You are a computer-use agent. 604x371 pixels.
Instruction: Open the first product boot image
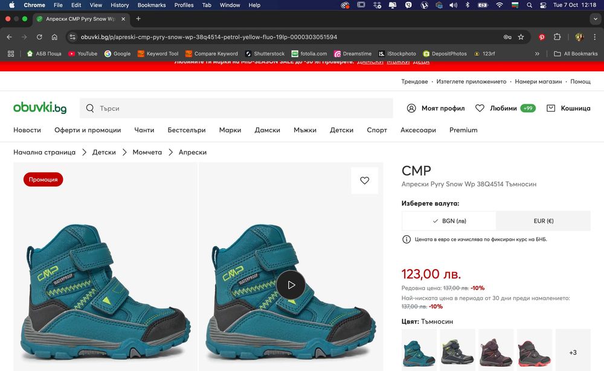point(105,267)
